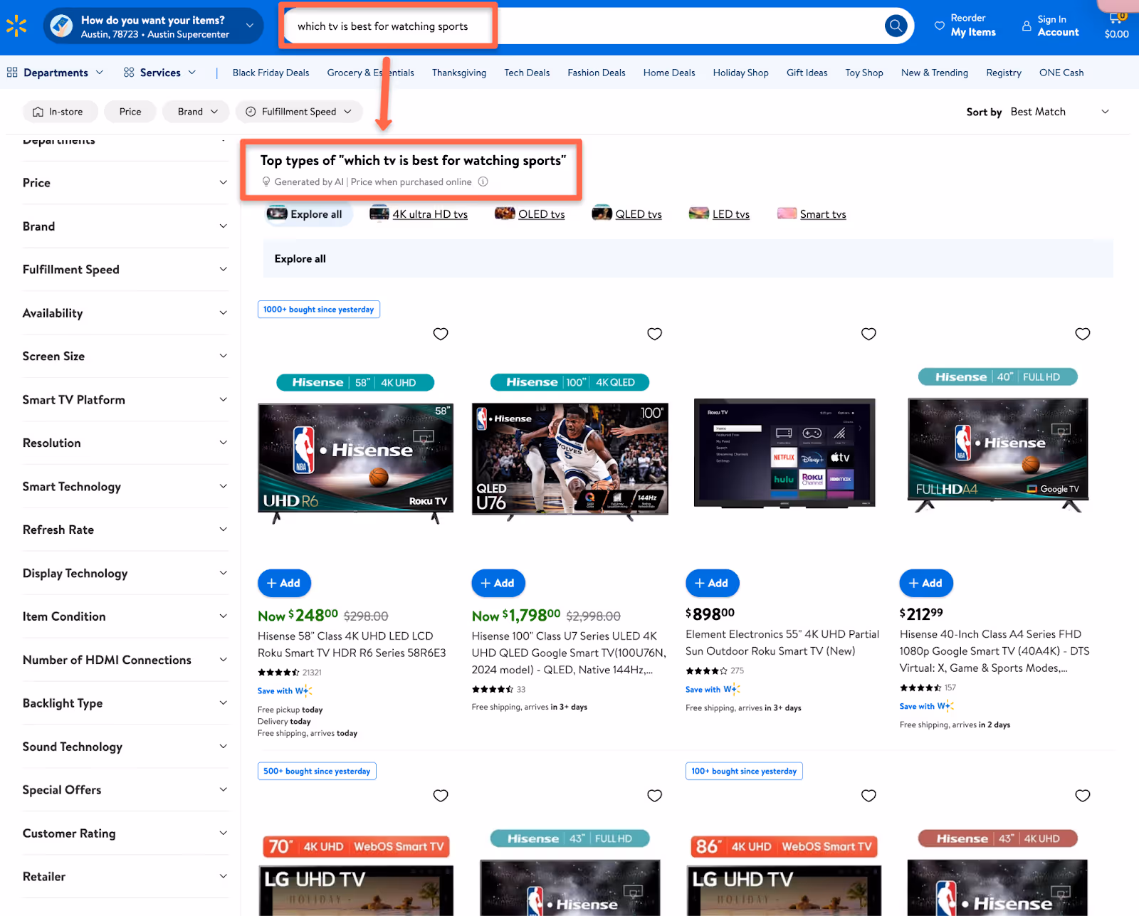This screenshot has height=916, width=1139.
Task: Click the Departments grid icon
Action: click(x=12, y=73)
